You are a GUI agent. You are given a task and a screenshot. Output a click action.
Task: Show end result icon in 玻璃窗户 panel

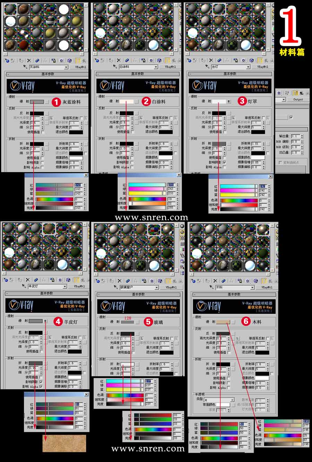(168, 281)
